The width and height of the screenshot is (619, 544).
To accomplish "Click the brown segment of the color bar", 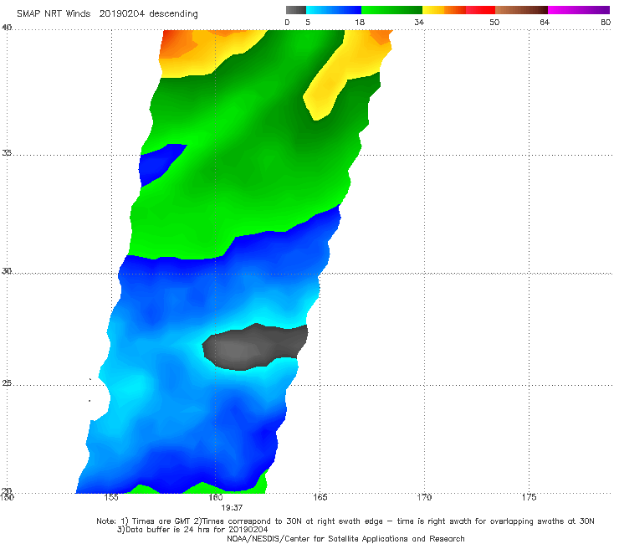I will click(521, 10).
